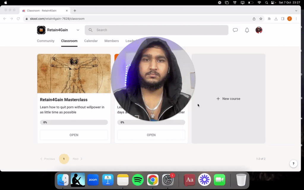
Task: Open Dictionary from the dock
Action: pyautogui.click(x=189, y=180)
